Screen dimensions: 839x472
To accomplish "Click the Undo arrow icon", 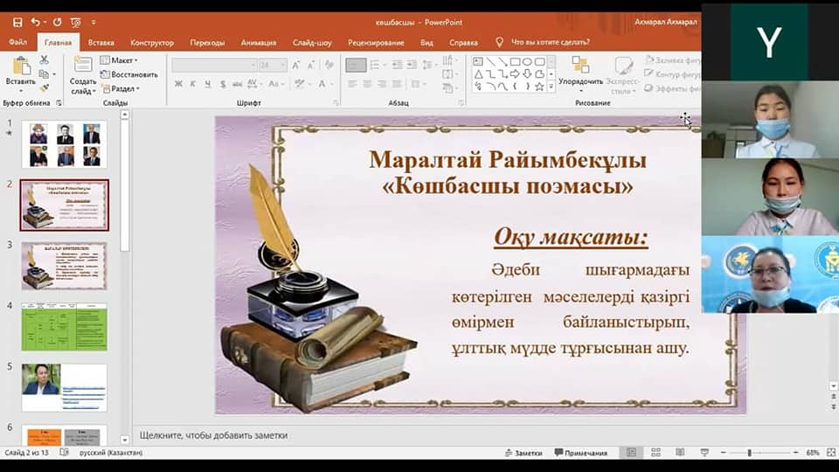I will (37, 21).
